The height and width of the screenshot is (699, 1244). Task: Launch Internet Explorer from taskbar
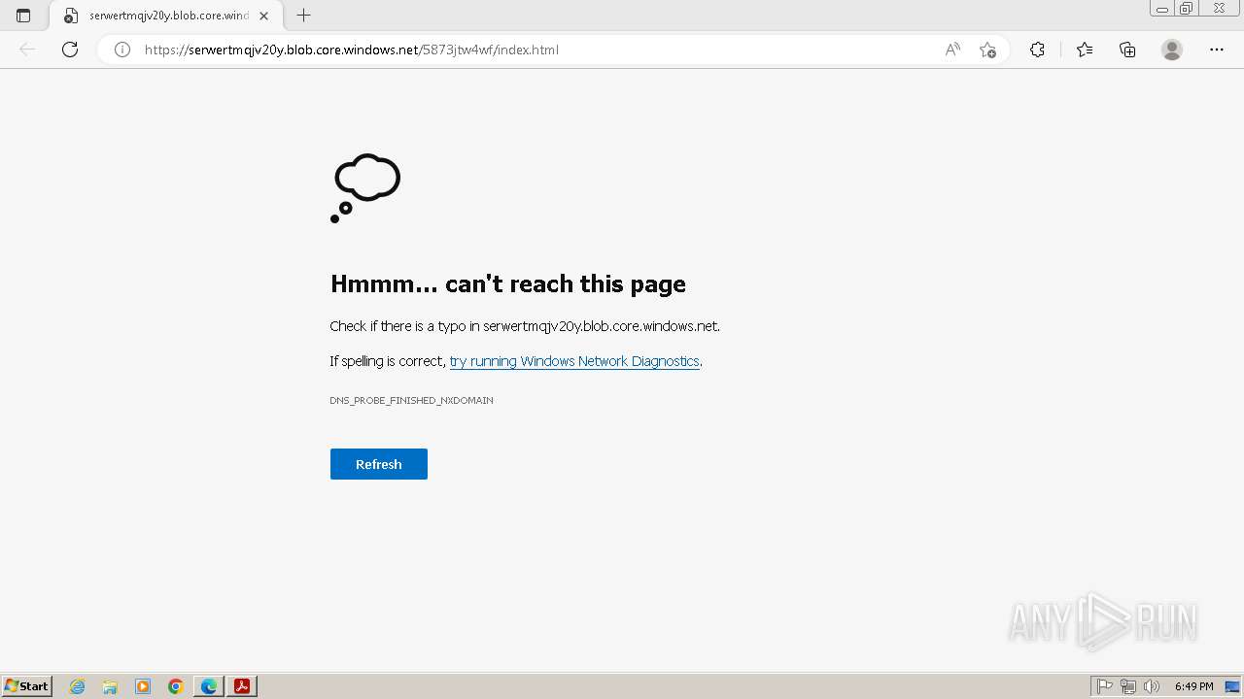pos(77,686)
